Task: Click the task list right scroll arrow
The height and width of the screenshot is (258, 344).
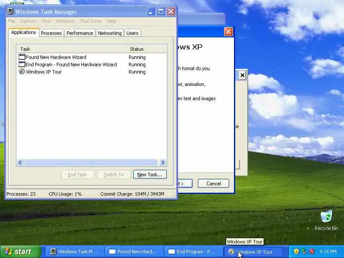Action: [163, 163]
